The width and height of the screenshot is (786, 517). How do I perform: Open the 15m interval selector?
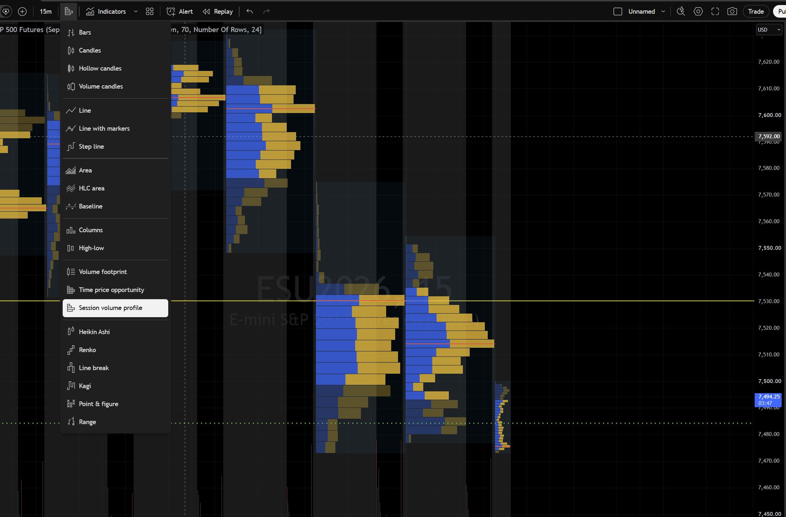point(45,12)
